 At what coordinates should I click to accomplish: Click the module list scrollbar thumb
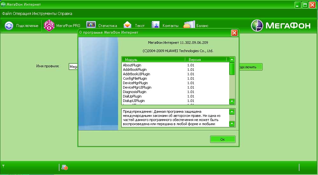[x=232, y=69]
